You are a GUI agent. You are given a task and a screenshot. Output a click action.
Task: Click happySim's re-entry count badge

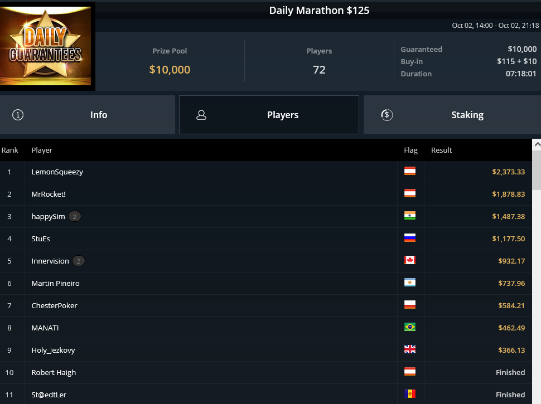75,216
